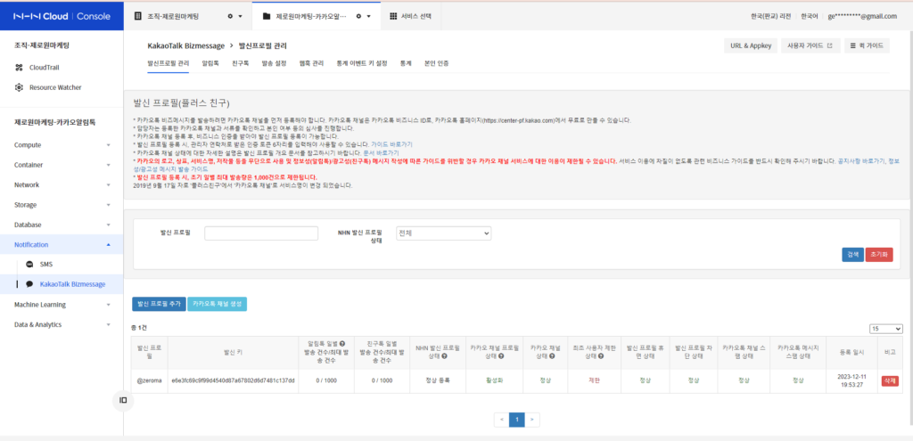Open the 사용자 가이드 button
The width and height of the screenshot is (913, 441).
(x=810, y=46)
